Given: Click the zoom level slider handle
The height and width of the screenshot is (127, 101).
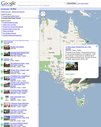Looking at the screenshot, I should 43,35.
